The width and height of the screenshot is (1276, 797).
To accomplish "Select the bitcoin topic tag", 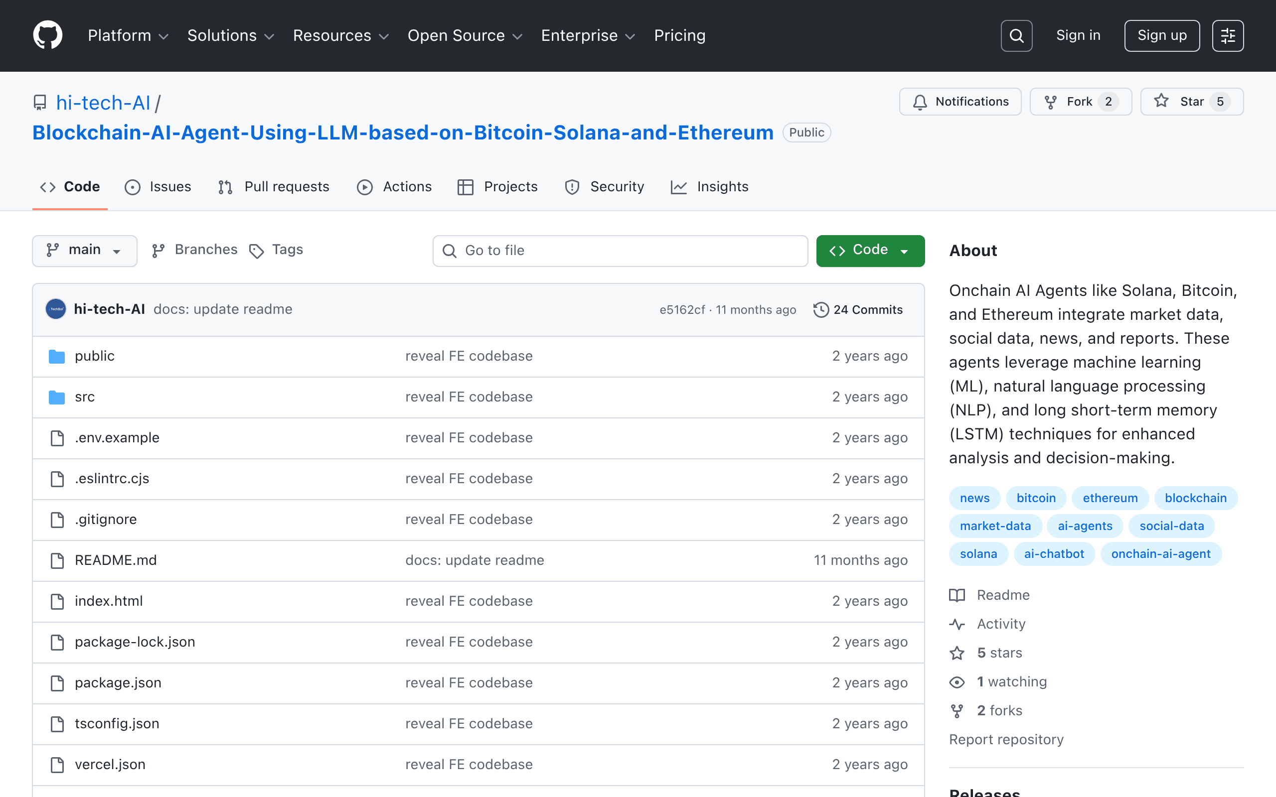I will coord(1036,498).
